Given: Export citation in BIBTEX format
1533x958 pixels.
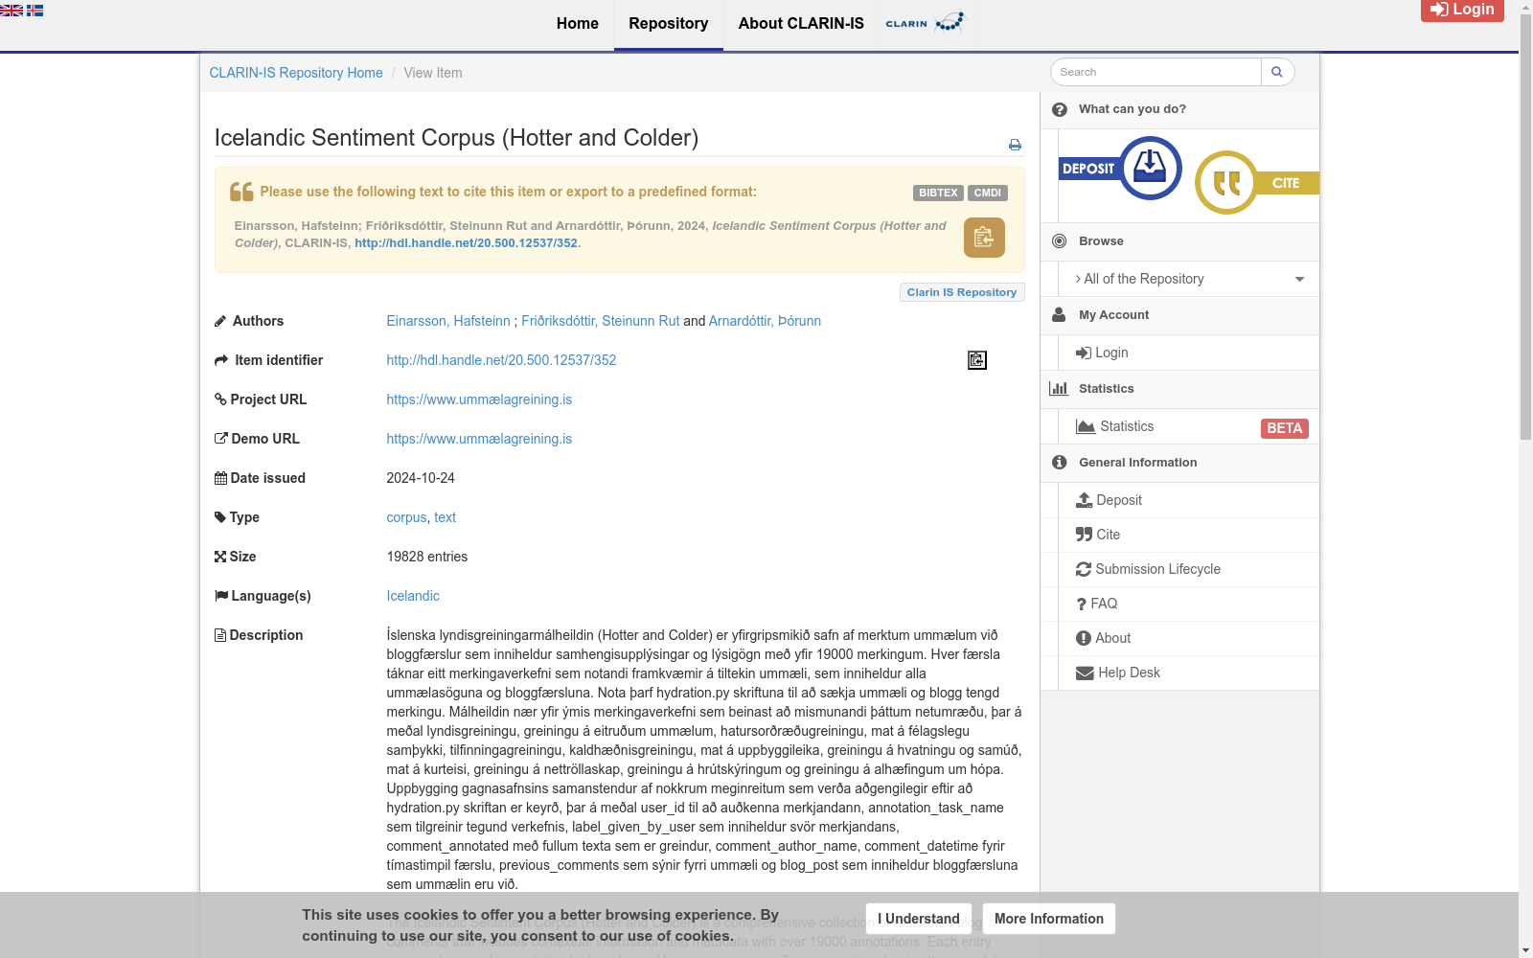Looking at the screenshot, I should click(x=938, y=193).
